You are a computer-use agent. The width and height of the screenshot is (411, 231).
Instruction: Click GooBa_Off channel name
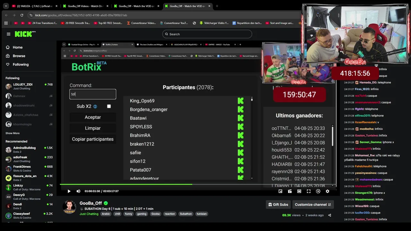[91, 203]
